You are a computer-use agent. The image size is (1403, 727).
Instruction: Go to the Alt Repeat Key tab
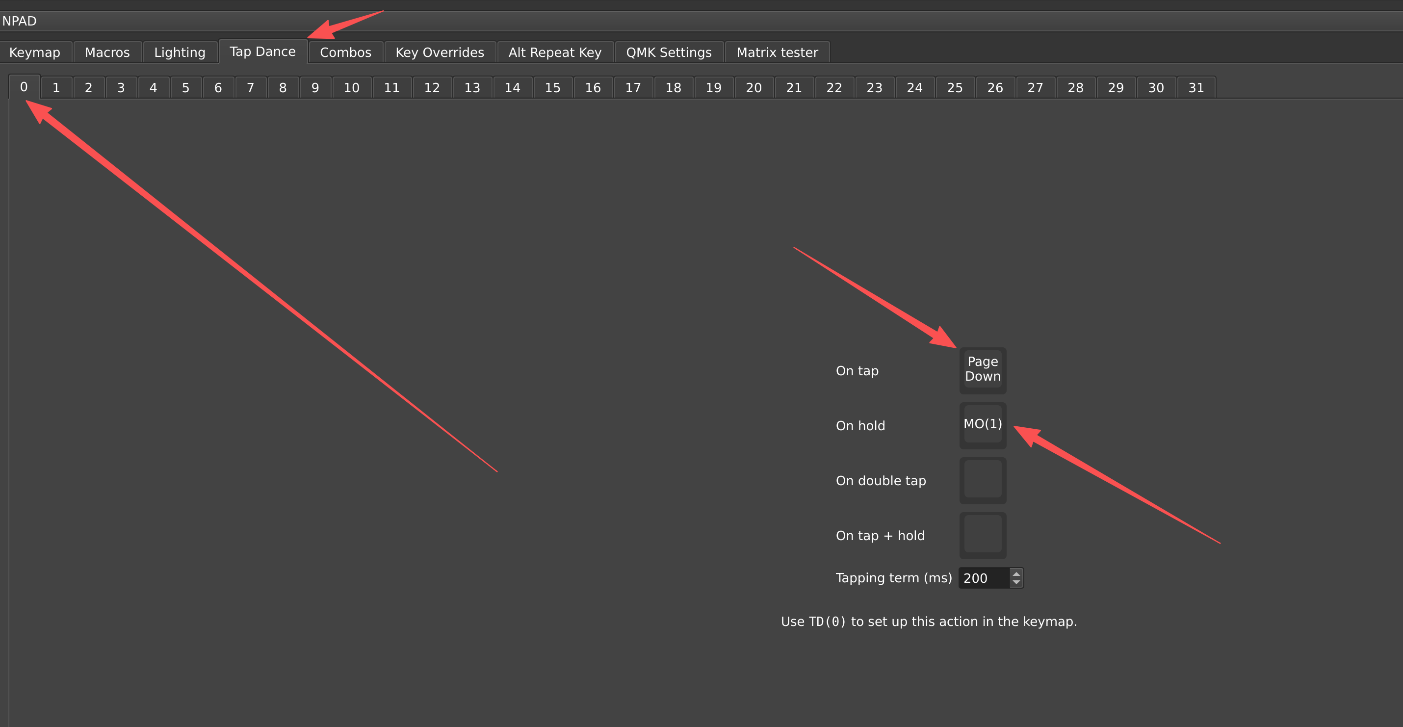(x=554, y=52)
